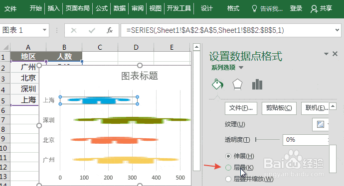Switch to the 插入 Insert tab
Image resolution: width=344 pixels, height=186 pixels.
point(53,8)
